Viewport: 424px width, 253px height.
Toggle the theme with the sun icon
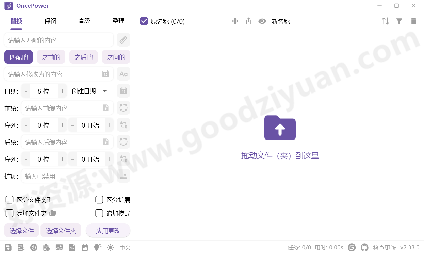[x=110, y=247]
